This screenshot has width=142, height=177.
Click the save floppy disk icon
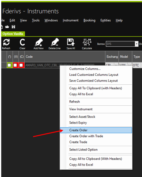coord(13,27)
